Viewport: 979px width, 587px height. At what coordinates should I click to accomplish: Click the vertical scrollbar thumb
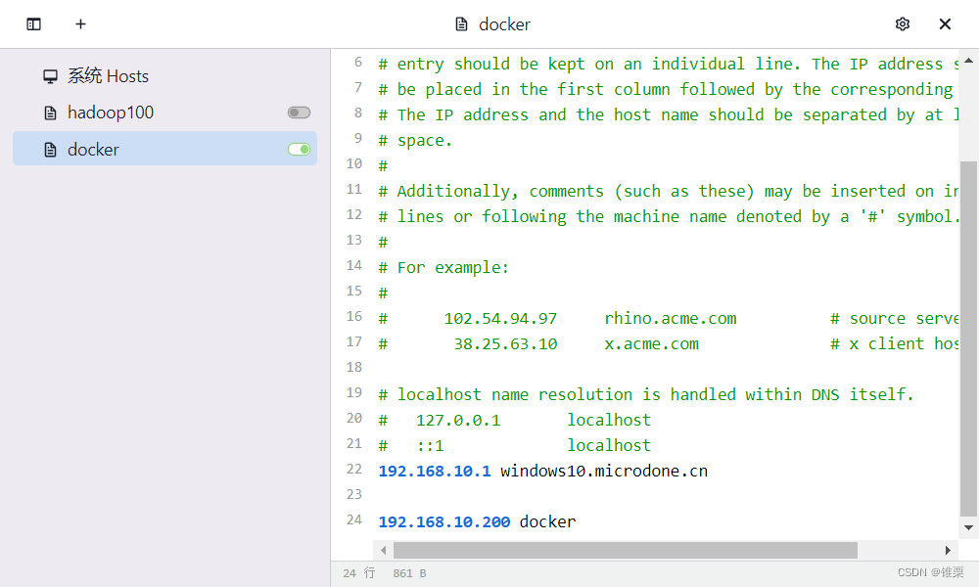968,338
